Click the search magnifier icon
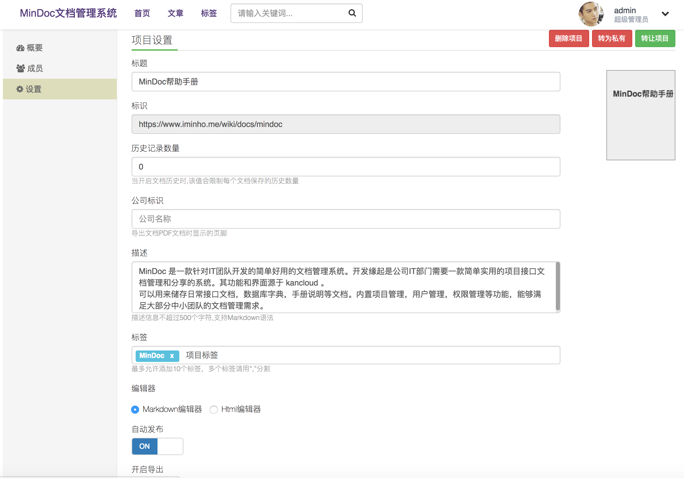Screen dimensions: 684x478 [352, 13]
